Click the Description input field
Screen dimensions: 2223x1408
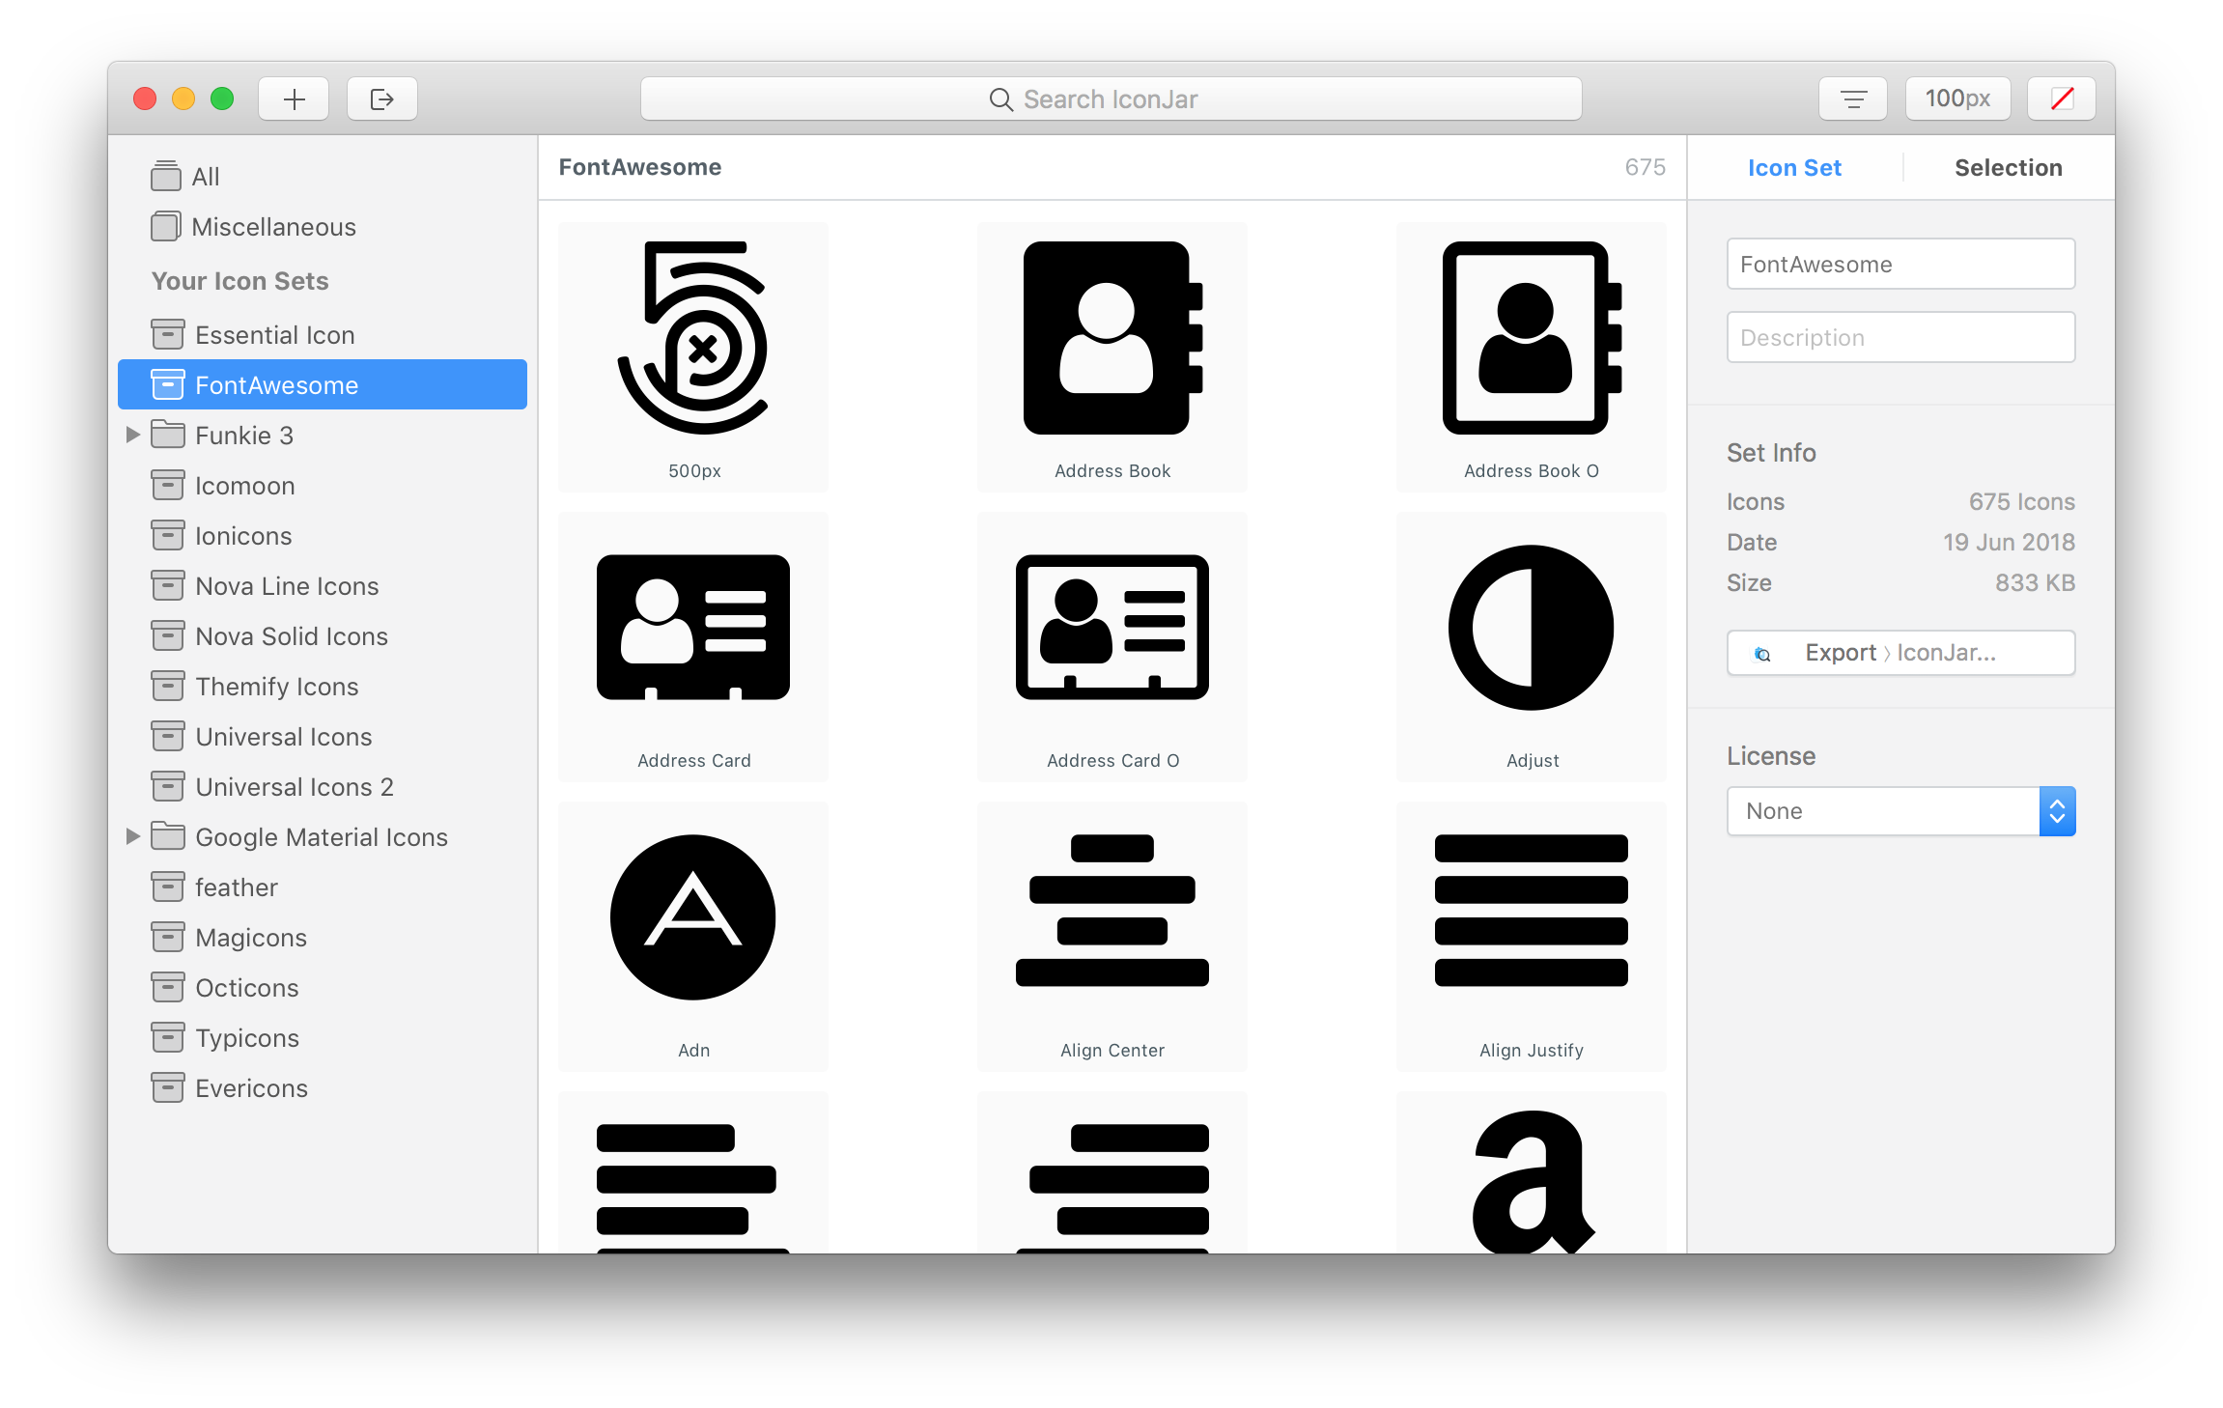click(1900, 337)
